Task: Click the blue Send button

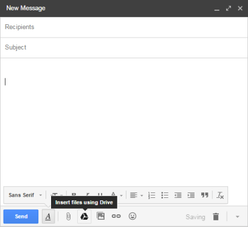Action: coord(21,217)
